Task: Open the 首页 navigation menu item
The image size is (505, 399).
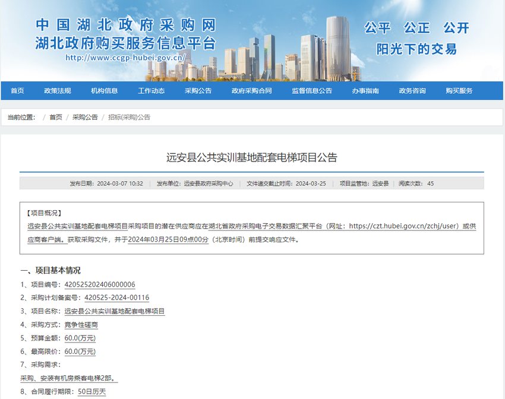Action: tap(17, 91)
